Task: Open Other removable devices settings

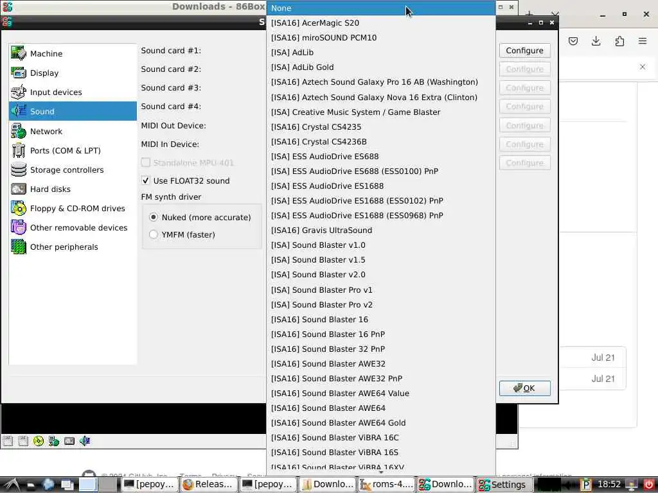Action: pos(73,228)
